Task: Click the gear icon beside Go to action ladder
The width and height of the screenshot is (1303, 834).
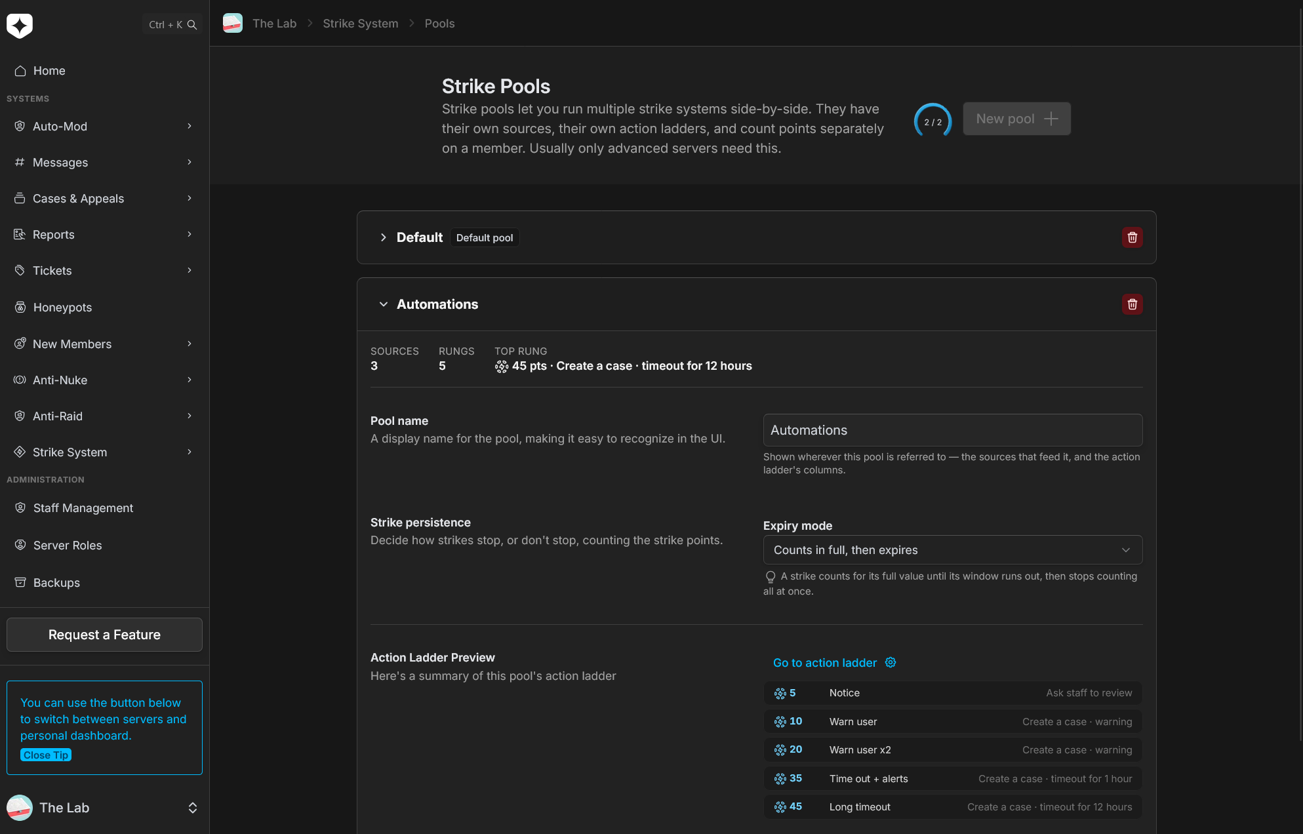Action: point(891,663)
